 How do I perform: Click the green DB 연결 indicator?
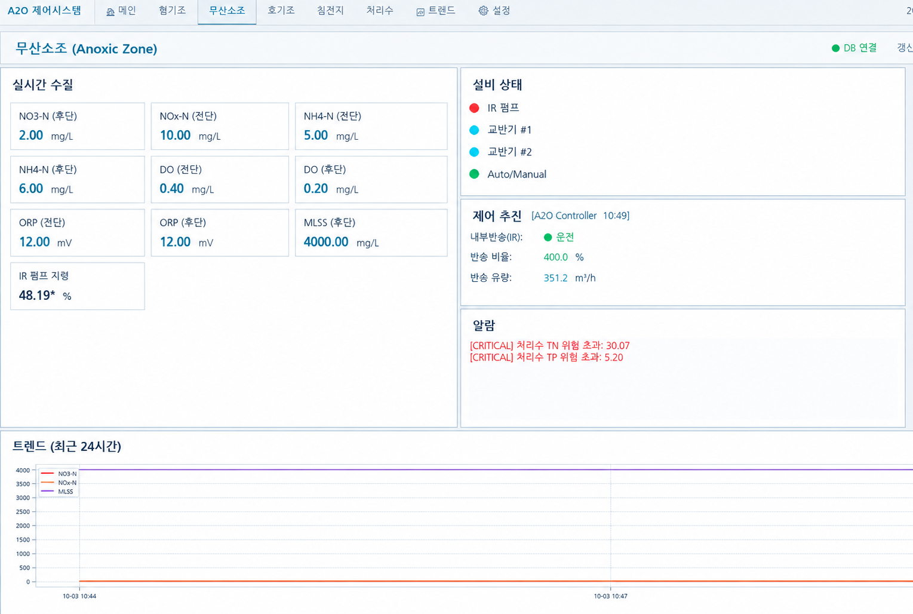(x=854, y=48)
